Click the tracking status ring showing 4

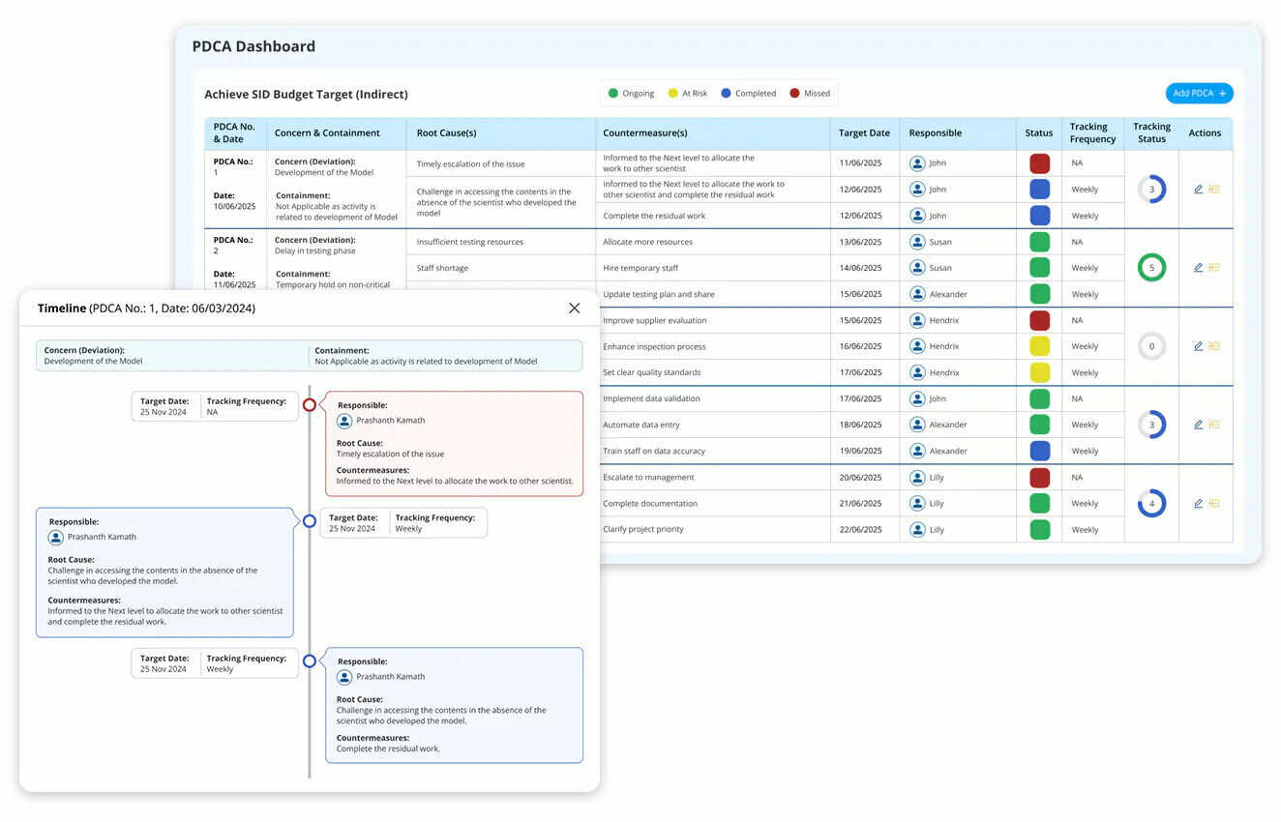point(1151,504)
